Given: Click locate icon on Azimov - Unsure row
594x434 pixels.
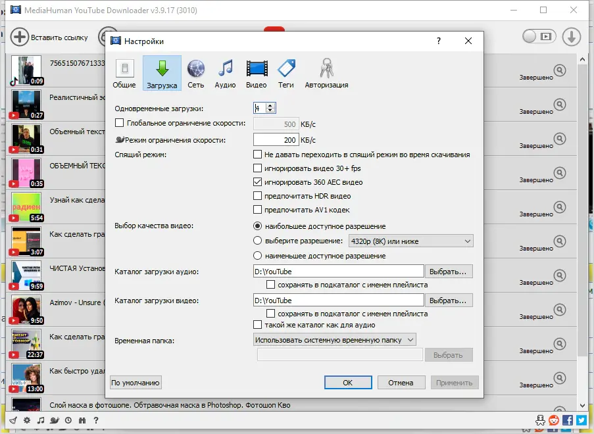Looking at the screenshot, I should click(560, 310).
